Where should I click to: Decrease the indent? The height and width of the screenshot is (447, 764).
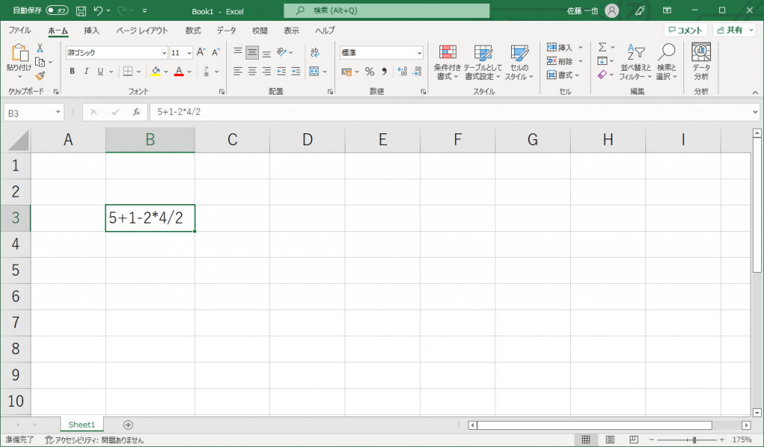pyautogui.click(x=281, y=72)
